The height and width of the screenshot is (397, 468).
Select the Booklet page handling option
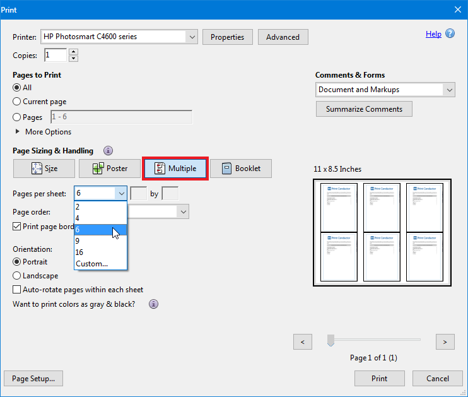[240, 169]
